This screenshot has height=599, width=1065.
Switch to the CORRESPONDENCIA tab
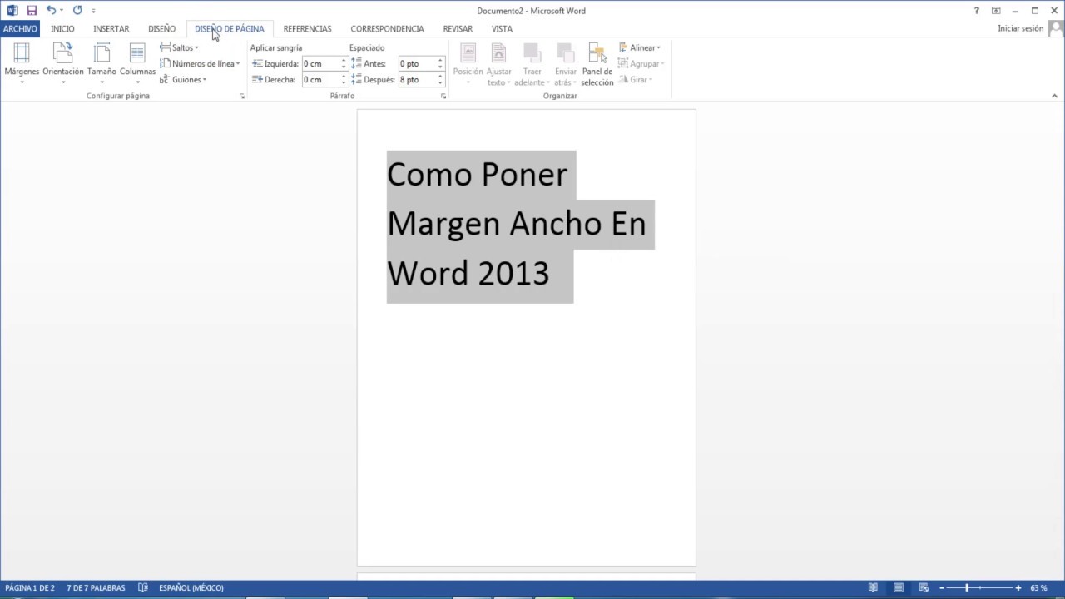click(x=387, y=28)
